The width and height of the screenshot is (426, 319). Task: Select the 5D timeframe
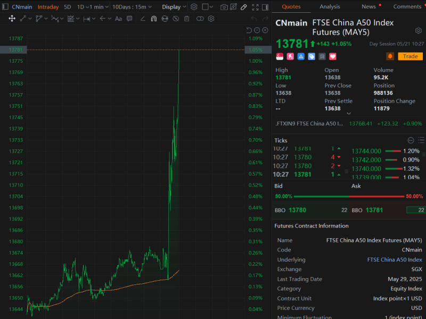[68, 7]
